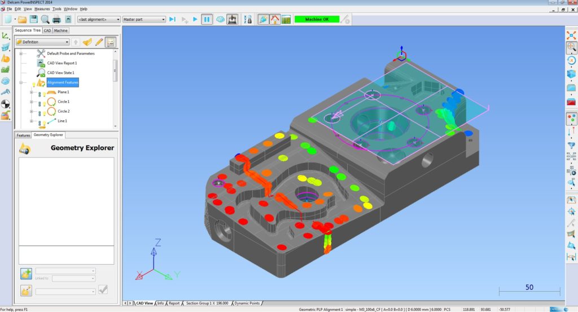The image size is (578, 312).
Task: Toggle the CMM machine icon
Action: tap(232, 19)
